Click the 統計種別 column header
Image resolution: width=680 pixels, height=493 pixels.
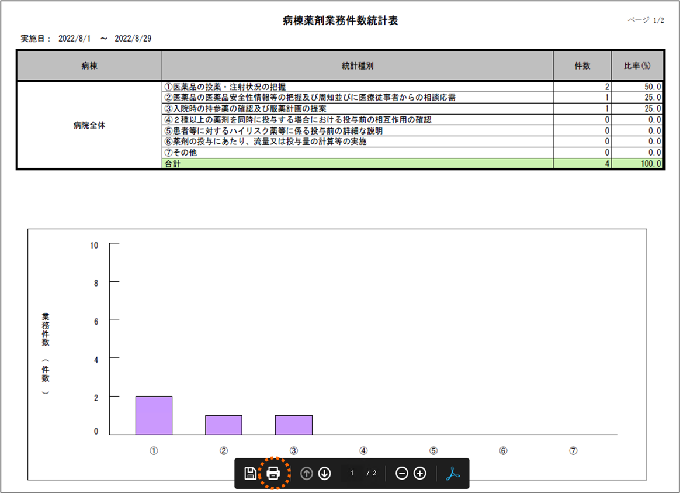[x=358, y=66]
